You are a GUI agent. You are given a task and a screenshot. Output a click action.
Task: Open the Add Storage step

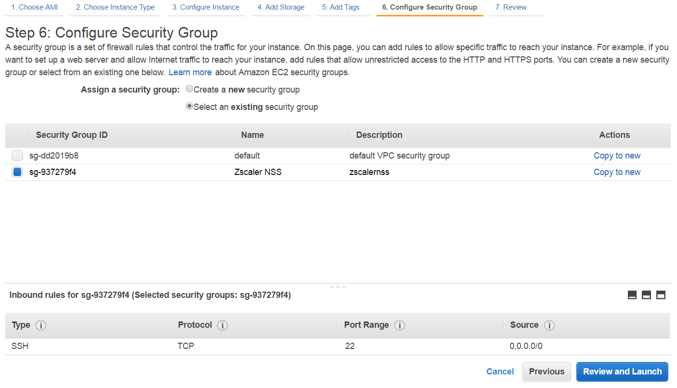[x=280, y=7]
